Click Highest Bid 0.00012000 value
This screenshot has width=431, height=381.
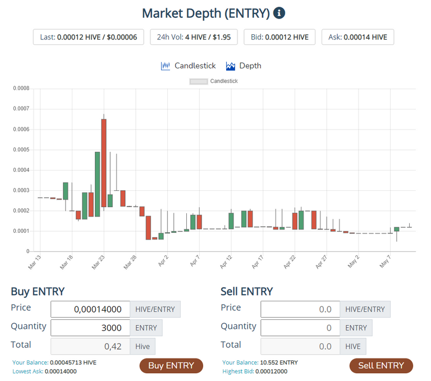(271, 371)
